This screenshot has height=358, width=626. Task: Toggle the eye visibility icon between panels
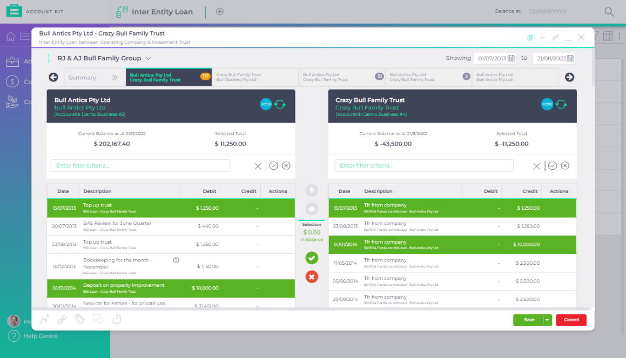(x=312, y=209)
